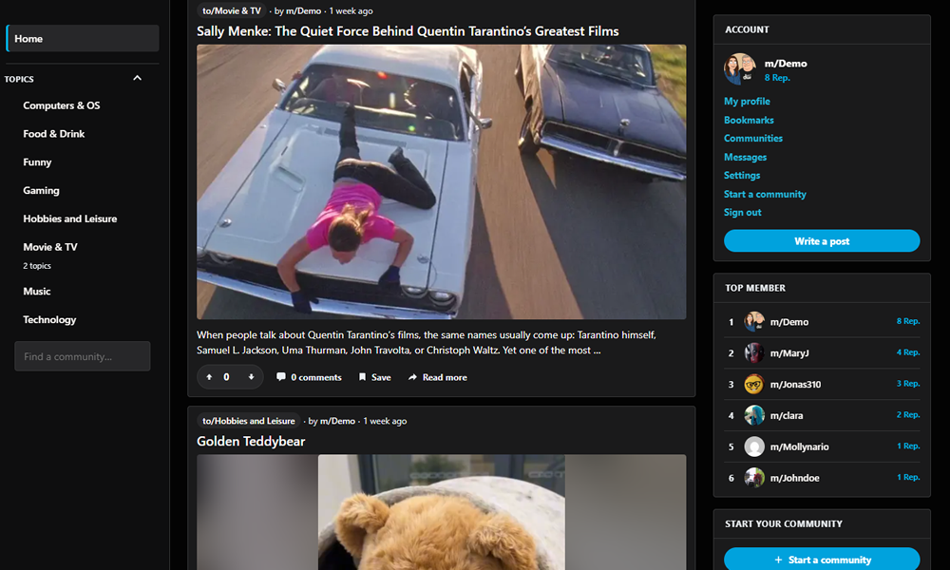Click m/MaryJ username
This screenshot has width=950, height=570.
[789, 353]
